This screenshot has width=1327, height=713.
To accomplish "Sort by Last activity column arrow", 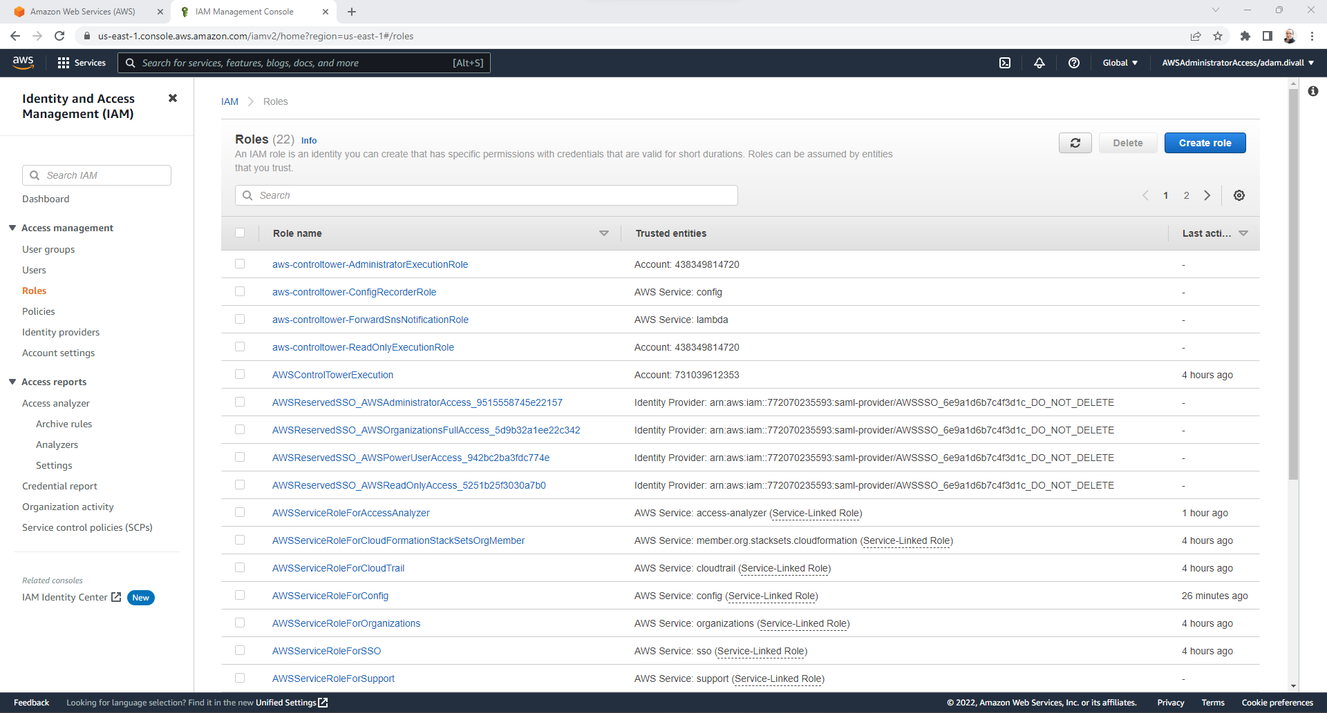I will click(x=1243, y=233).
